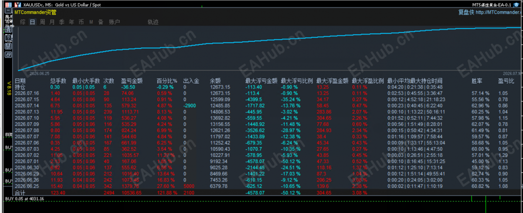Click the minus collapse icon in left sidebar
This screenshot has width=523, height=213.
pyautogui.click(x=9, y=11)
